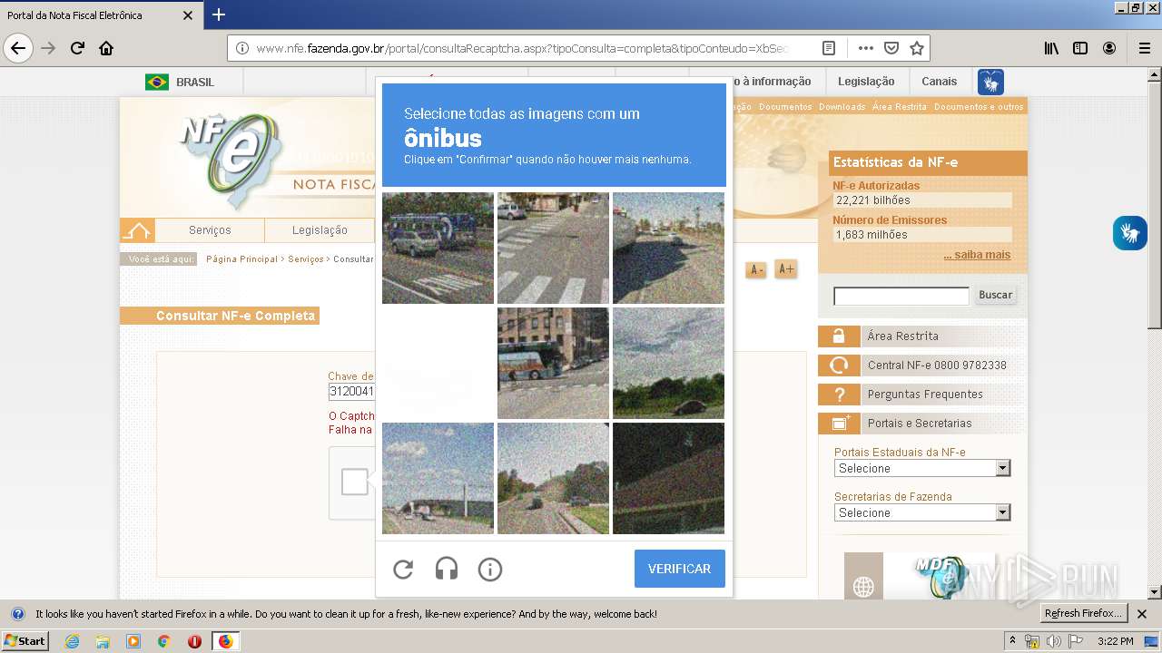Viewport: 1162px width, 653px height.
Task: Reload the current page
Action: click(77, 48)
